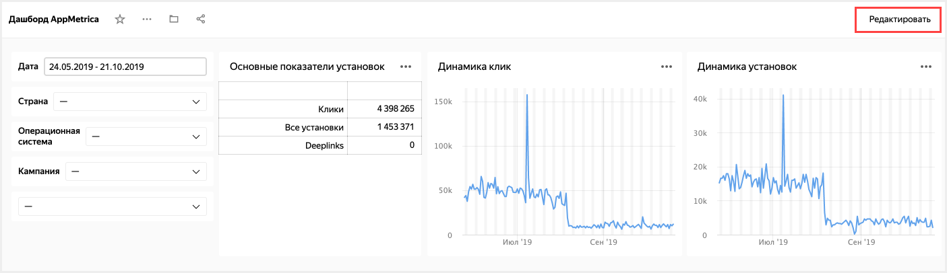This screenshot has height=273, width=947.
Task: Click the peak spike in Динамика установок chart
Action: pyautogui.click(x=783, y=96)
